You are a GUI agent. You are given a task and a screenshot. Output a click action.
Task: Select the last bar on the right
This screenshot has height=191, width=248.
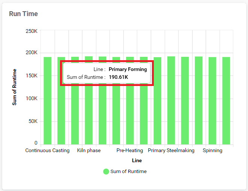coord(226,101)
